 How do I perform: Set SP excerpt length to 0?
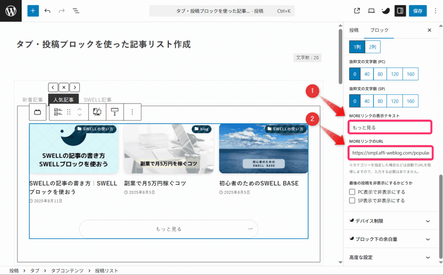pos(355,101)
